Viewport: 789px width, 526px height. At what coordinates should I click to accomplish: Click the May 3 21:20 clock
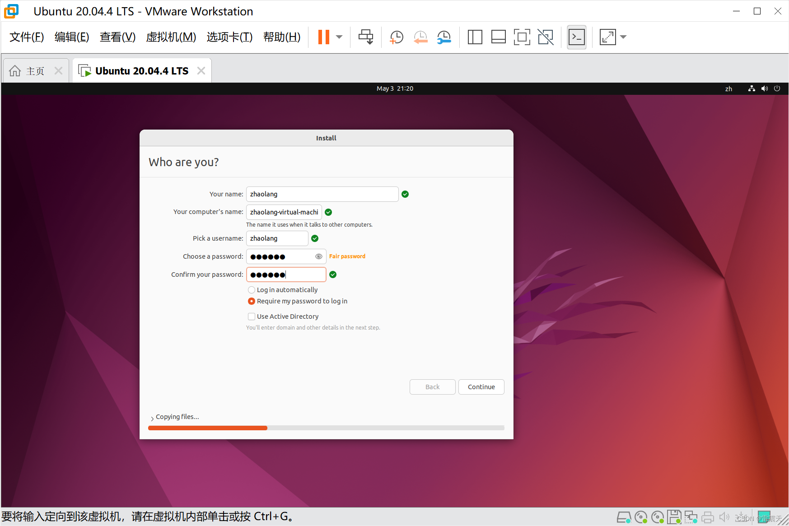coord(395,88)
